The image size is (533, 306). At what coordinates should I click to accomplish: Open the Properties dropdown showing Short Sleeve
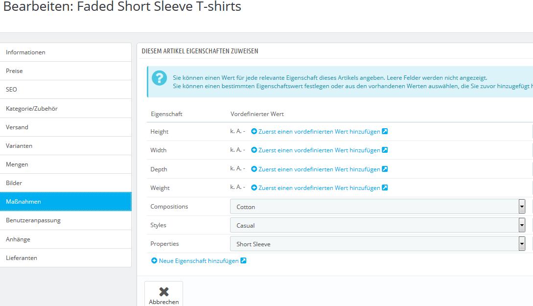coord(377,244)
